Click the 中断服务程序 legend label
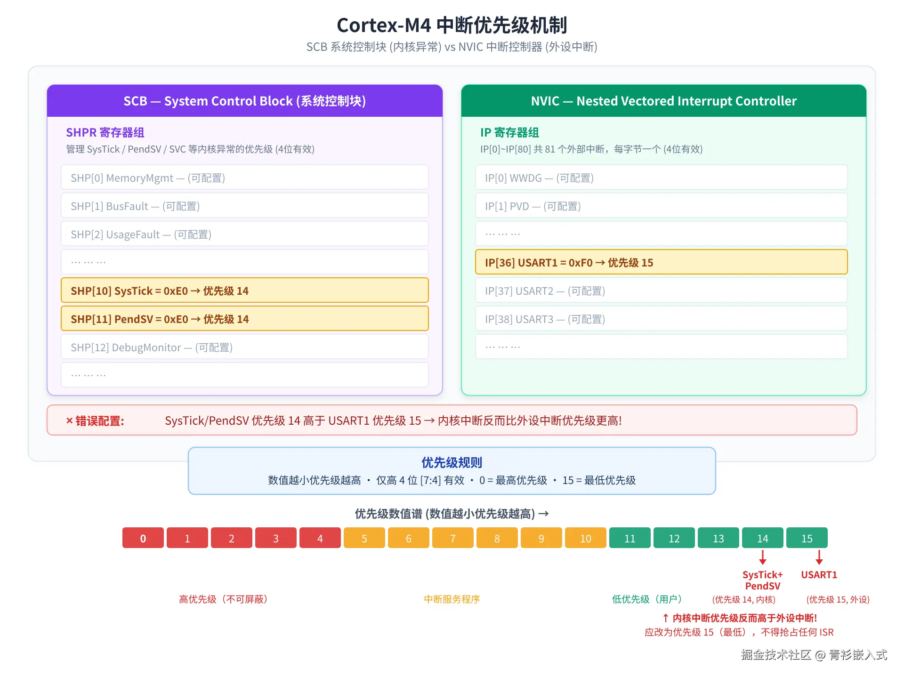This screenshot has width=904, height=678. pos(452,599)
